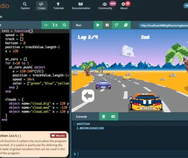Click the 'position = trackValue.length-1' line
This screenshot has height=158, width=188.
(33, 47)
